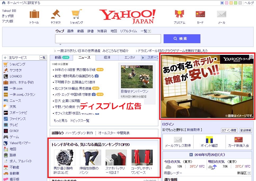This screenshot has height=181, width=256.
Task: Click the 地図 map sidebar icon
Action: pyautogui.click(x=6, y=149)
